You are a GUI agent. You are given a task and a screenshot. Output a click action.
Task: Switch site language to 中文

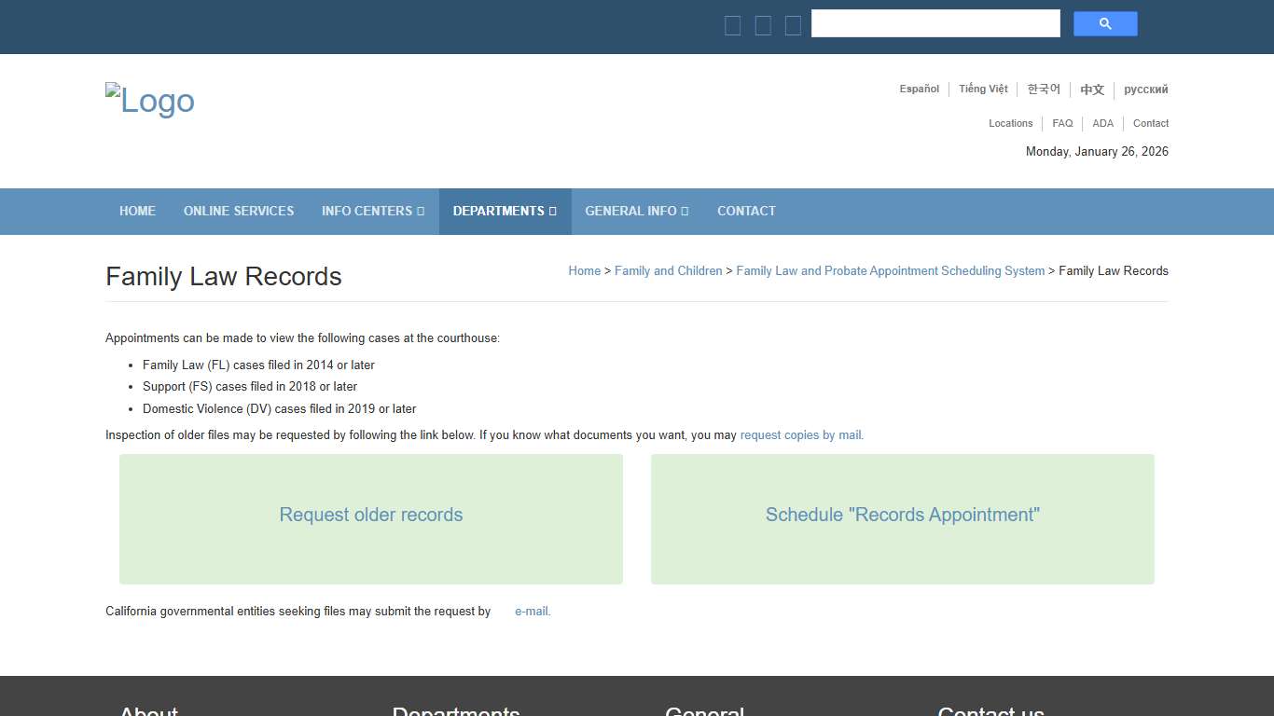[x=1092, y=89]
